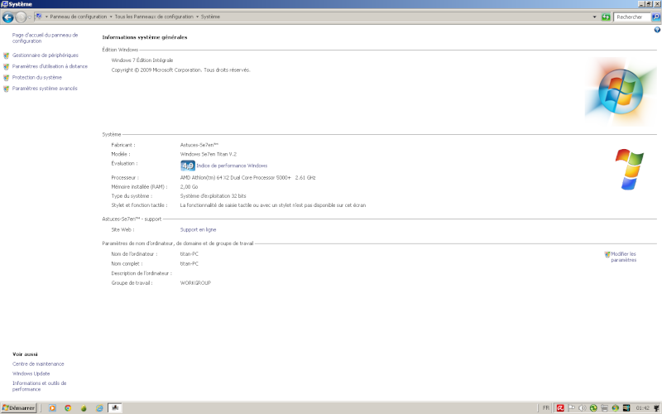The height and width of the screenshot is (414, 662).
Task: Click shield icon beside Modifier les paramètres
Action: click(x=607, y=254)
